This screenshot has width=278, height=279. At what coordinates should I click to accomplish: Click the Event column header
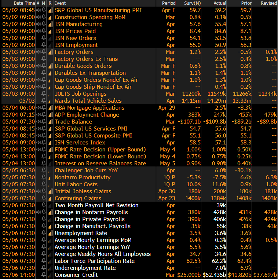click(x=60, y=3)
